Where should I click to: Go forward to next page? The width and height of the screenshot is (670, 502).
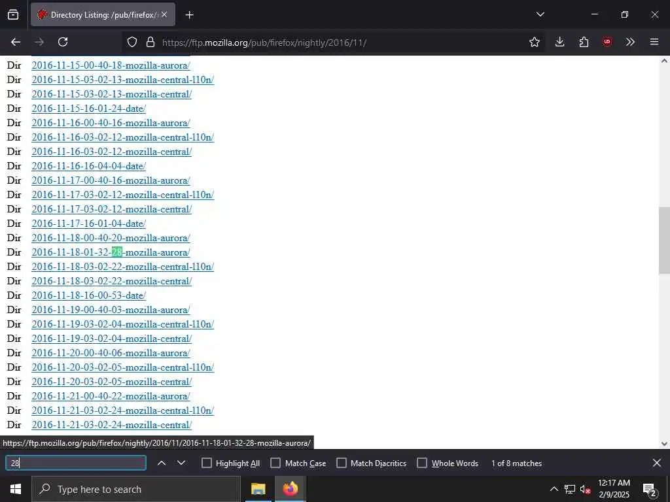pyautogui.click(x=39, y=42)
